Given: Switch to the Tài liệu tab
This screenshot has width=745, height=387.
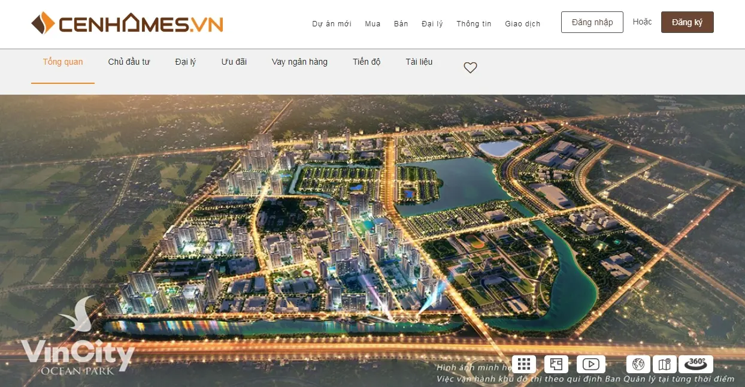Looking at the screenshot, I should pos(419,62).
